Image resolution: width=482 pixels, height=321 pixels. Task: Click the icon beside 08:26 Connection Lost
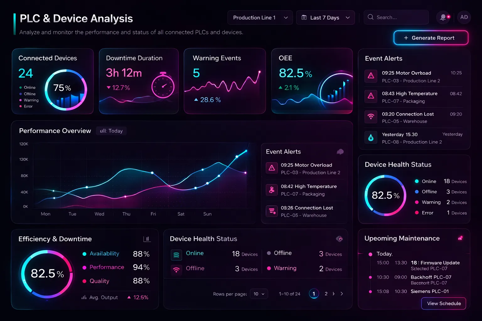point(272,211)
